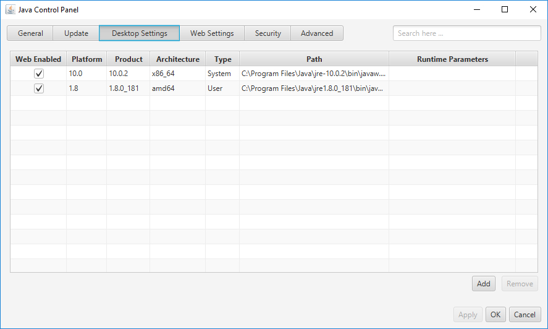Select the Advanced tab
This screenshot has width=548, height=329.
pyautogui.click(x=316, y=33)
